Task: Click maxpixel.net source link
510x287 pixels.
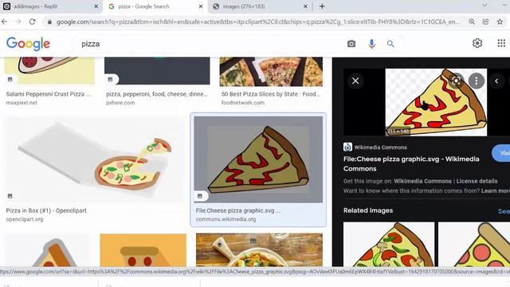Action: point(22,103)
